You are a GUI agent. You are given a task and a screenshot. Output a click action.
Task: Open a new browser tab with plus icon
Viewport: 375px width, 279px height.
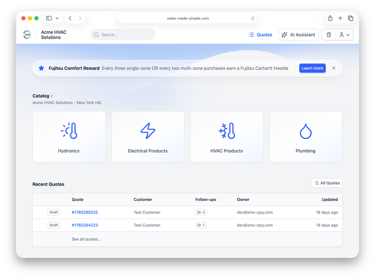coord(340,18)
